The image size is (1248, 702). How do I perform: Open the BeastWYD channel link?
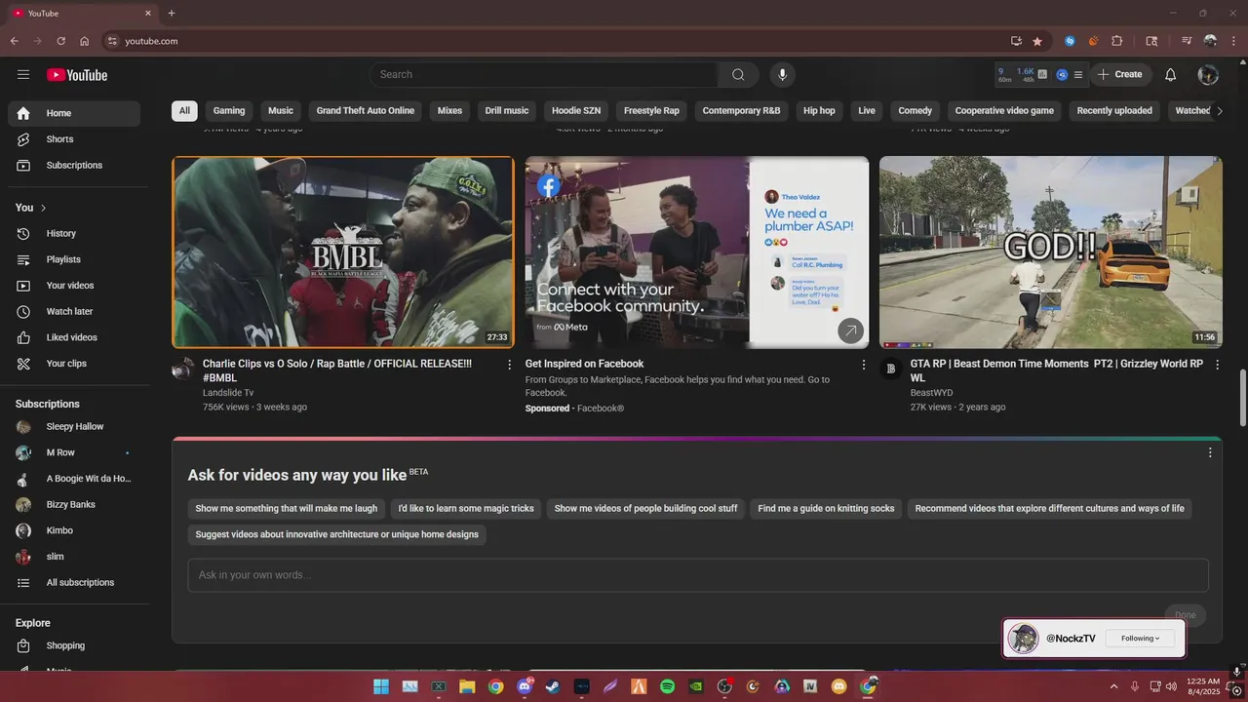tap(932, 393)
